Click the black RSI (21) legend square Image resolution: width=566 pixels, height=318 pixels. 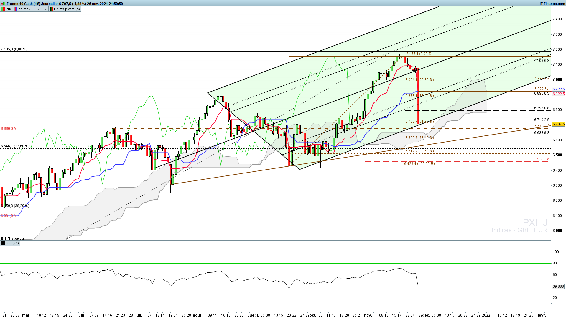pos(3,243)
